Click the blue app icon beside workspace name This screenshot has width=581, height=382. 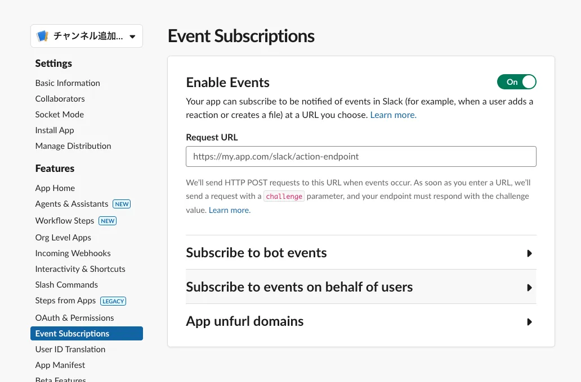click(42, 37)
